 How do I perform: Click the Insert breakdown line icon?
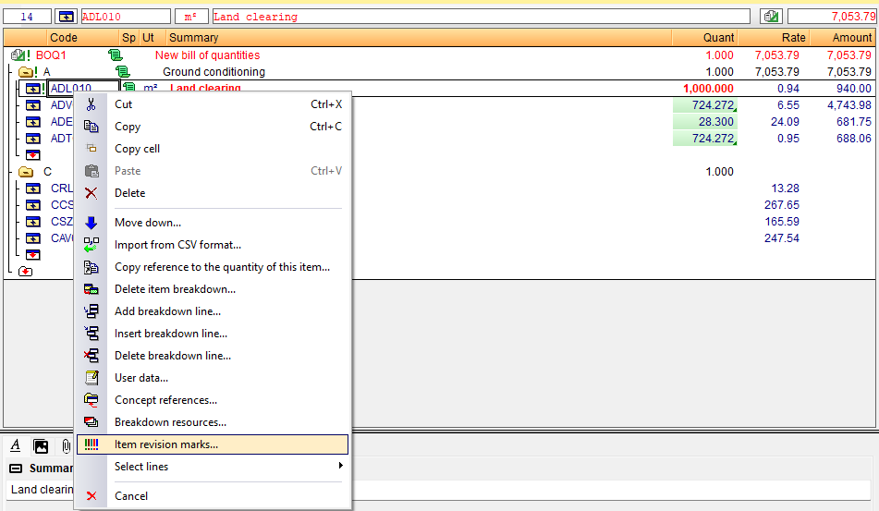point(91,334)
